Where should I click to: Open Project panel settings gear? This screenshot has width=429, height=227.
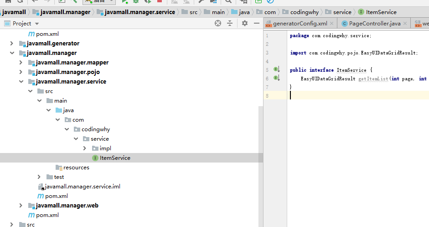(x=245, y=23)
